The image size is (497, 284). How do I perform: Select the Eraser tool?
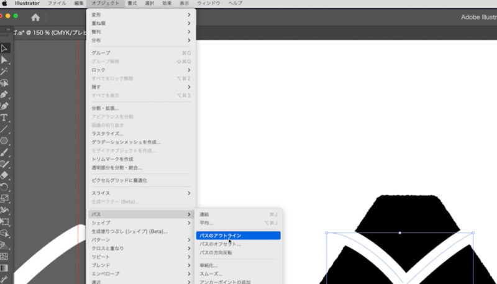pos(4,175)
